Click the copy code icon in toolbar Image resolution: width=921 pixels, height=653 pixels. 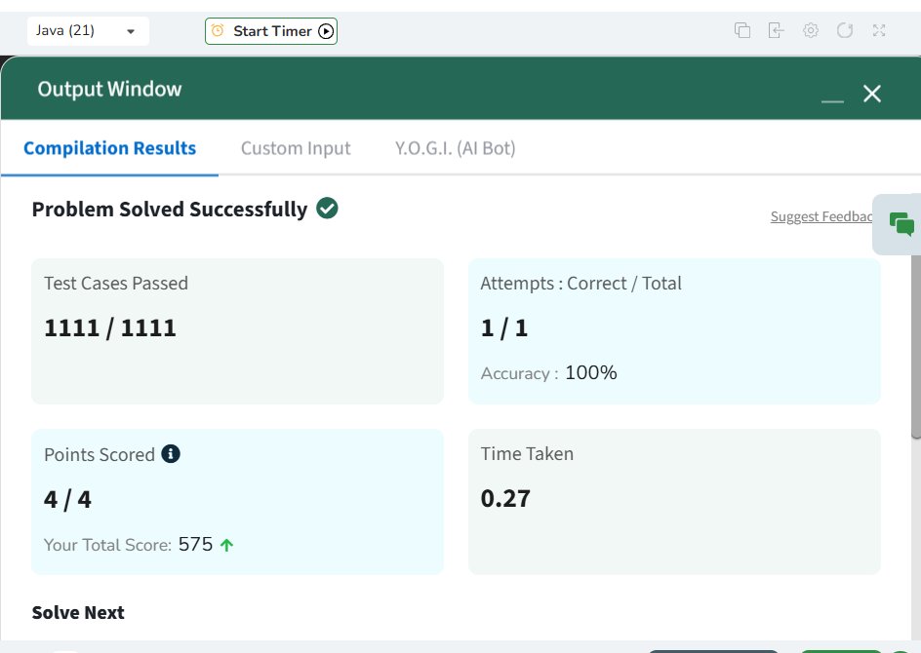(742, 30)
